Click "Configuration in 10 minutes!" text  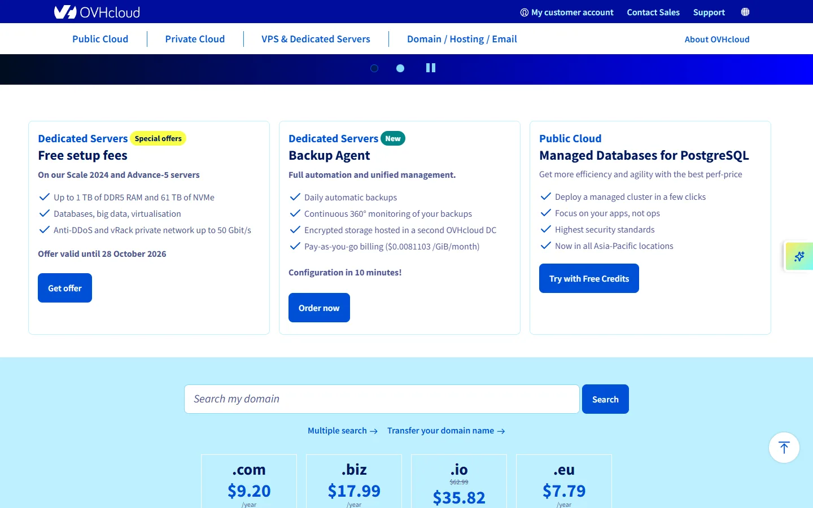point(345,273)
